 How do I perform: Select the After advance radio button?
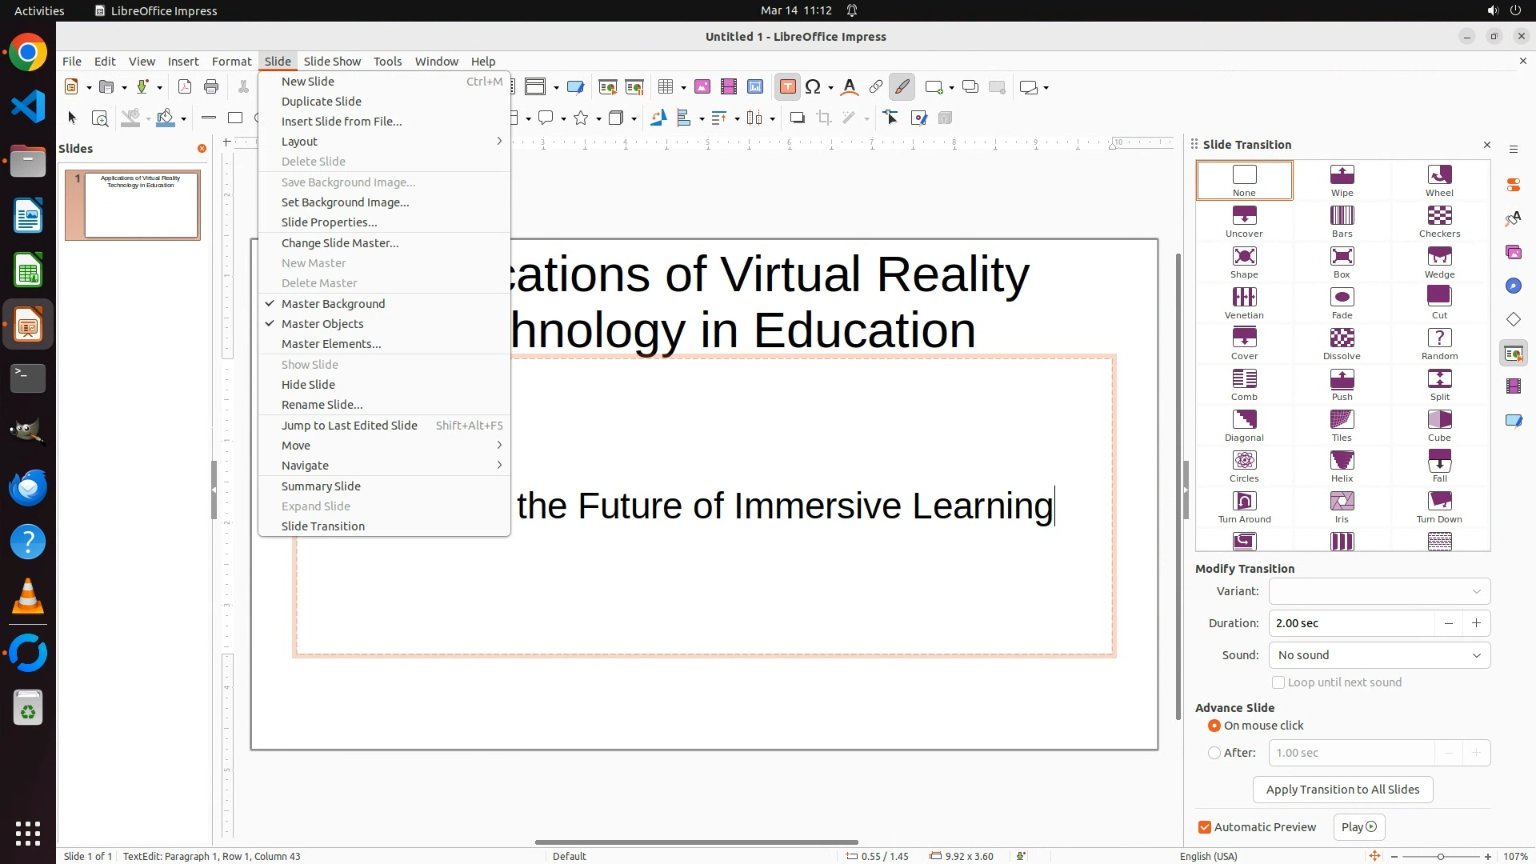1214,753
